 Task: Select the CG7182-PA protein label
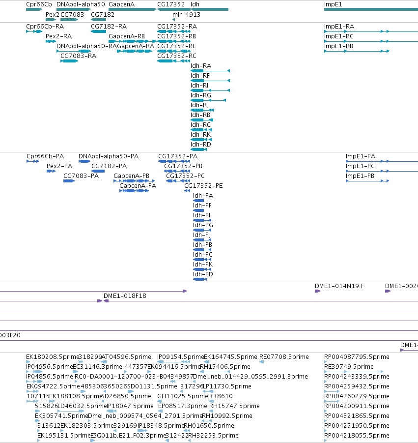click(109, 166)
